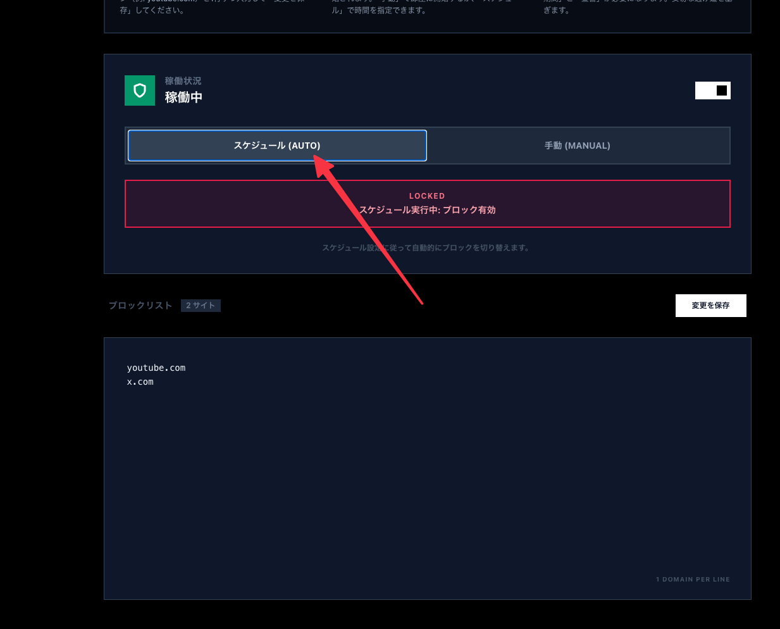
Task: Click the 稼働状況 section header
Action: pos(182,80)
